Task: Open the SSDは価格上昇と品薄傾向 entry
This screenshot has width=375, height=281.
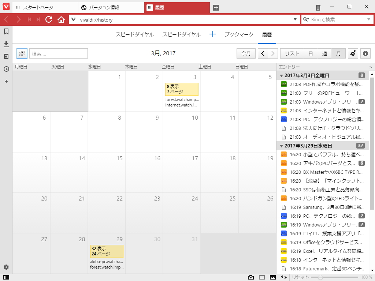Action: click(x=323, y=190)
